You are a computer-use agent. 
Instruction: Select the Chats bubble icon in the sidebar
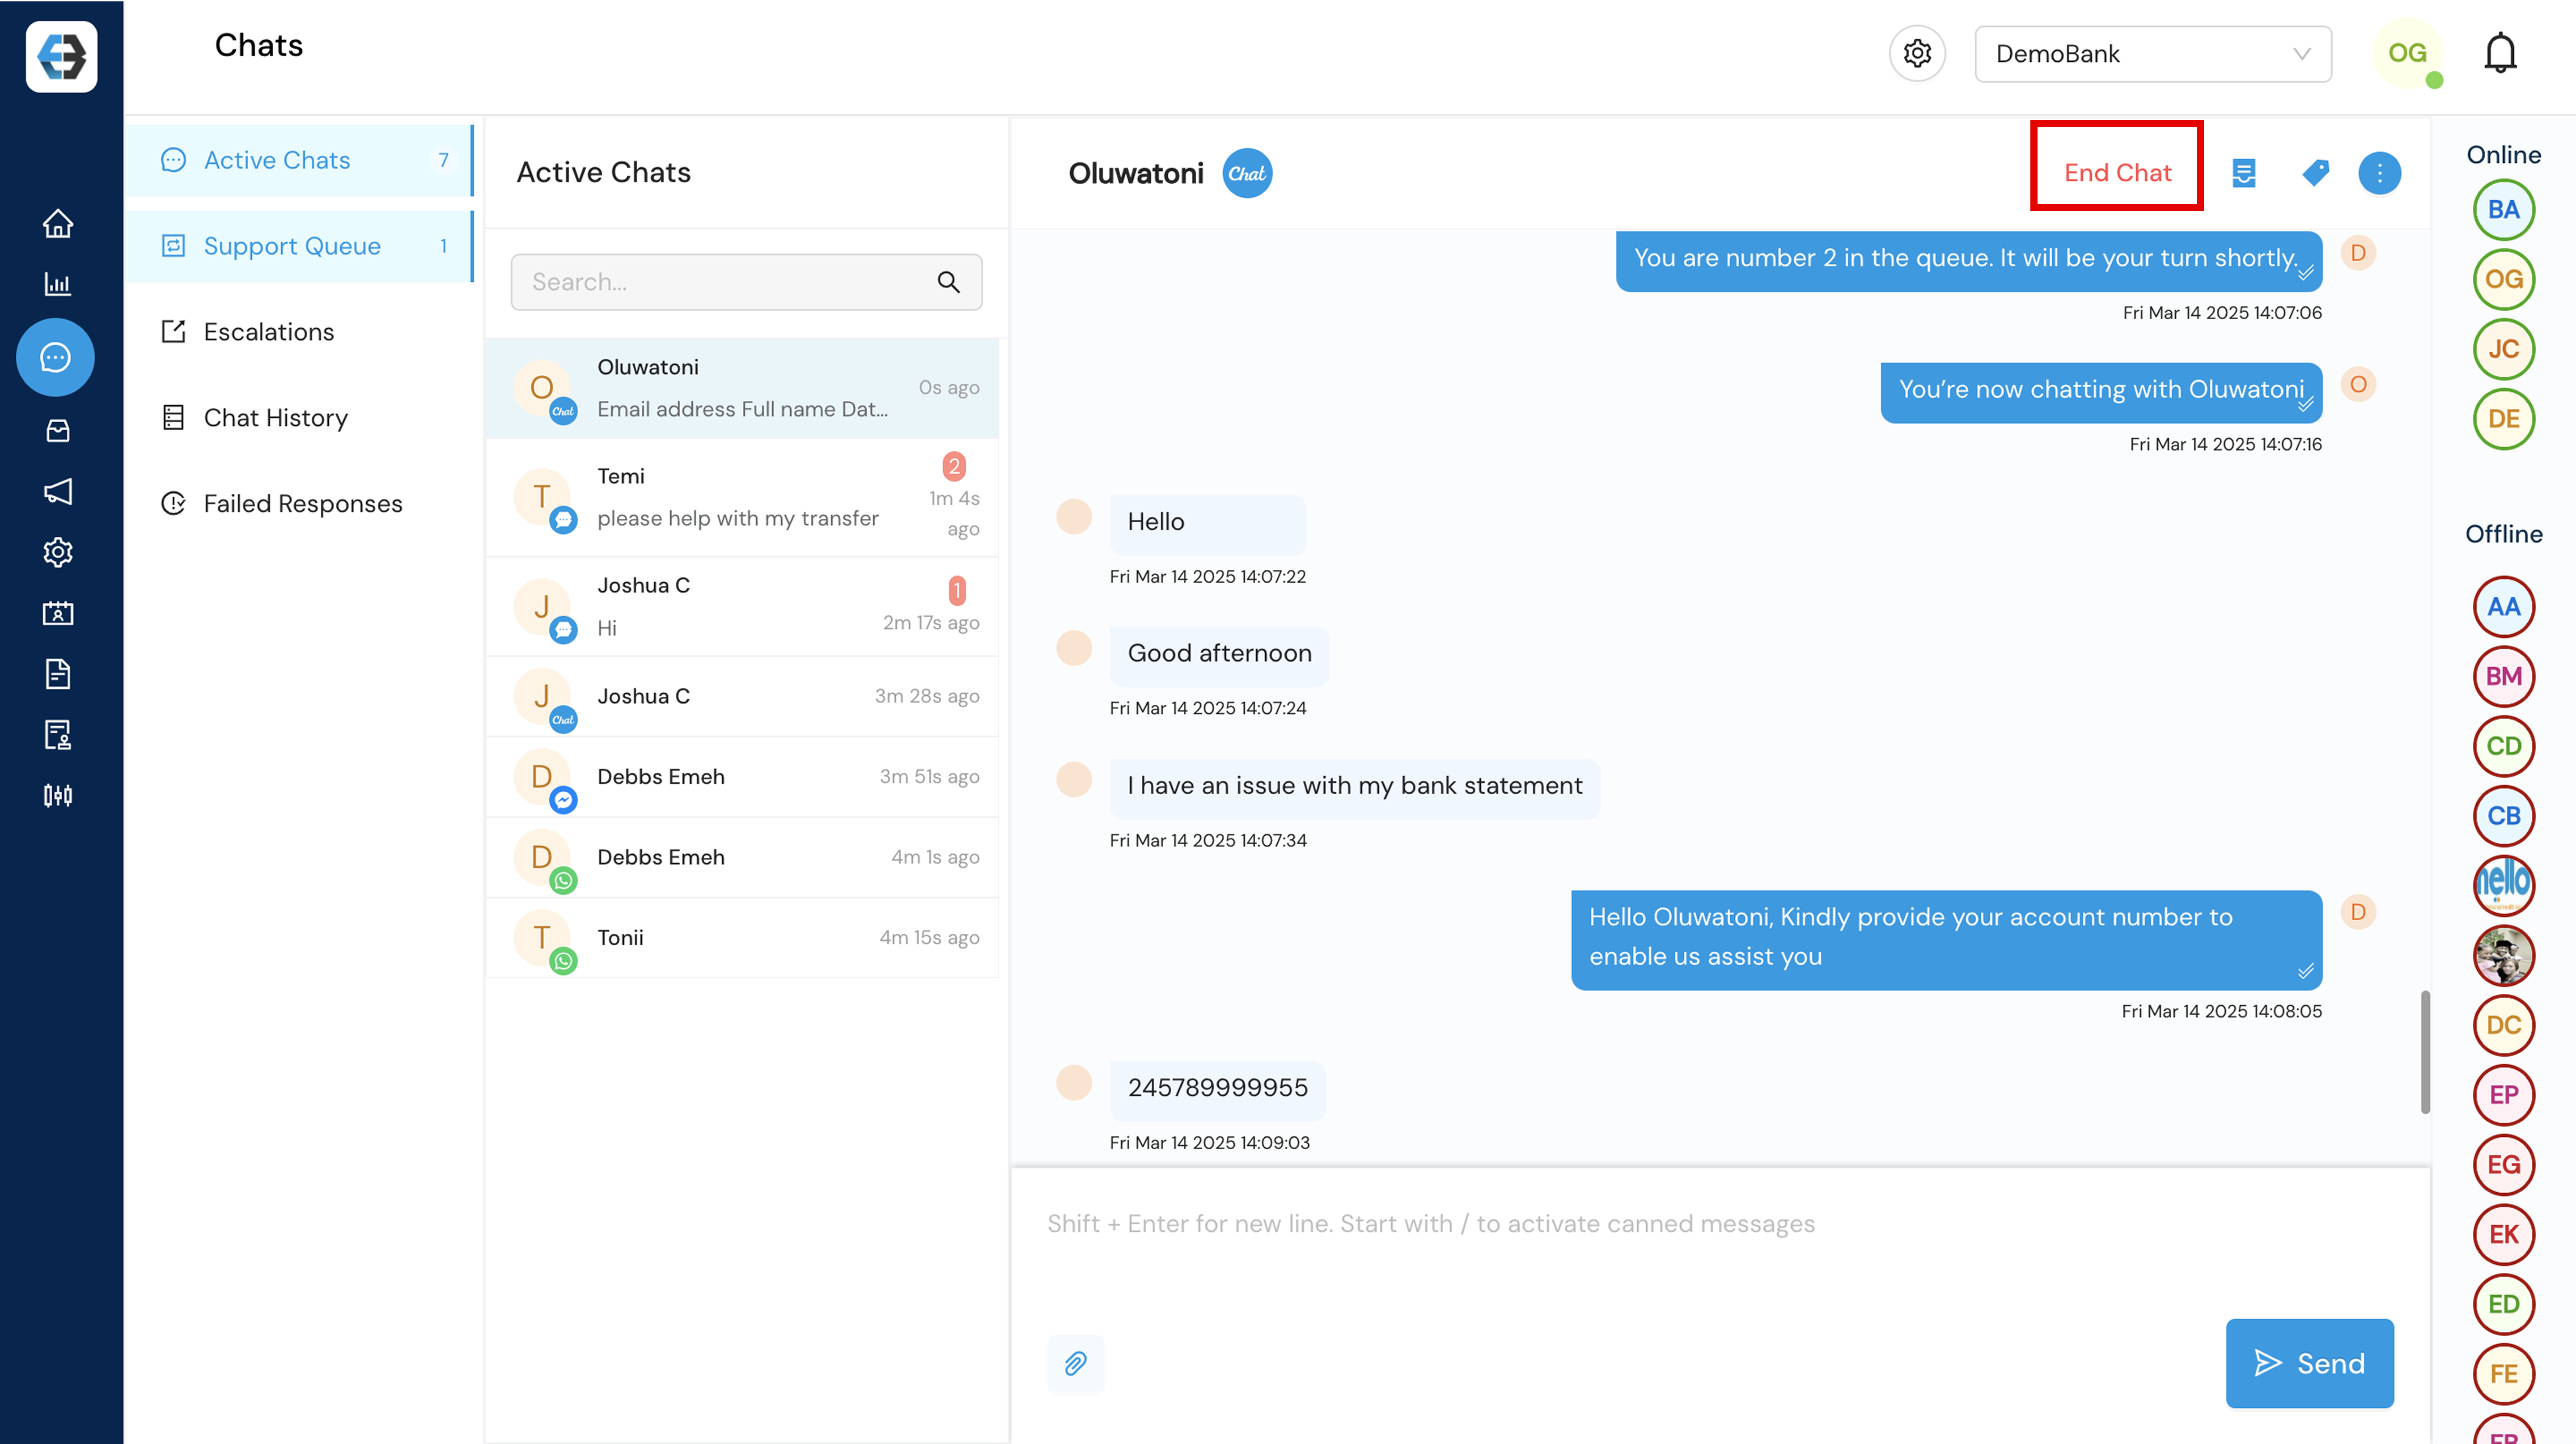tap(56, 357)
